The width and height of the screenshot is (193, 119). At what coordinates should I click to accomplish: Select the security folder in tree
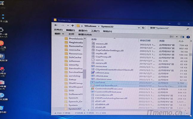[x=72, y=65]
